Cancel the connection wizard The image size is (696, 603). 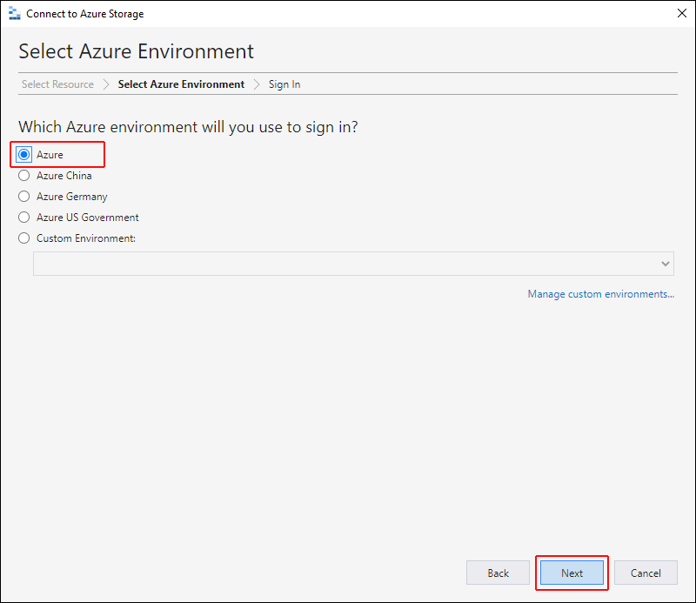[646, 573]
